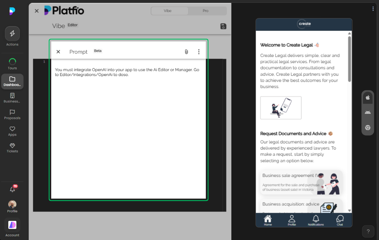379x240 pixels.
Task: Open the top-right three-dot menu
Action: tap(373, 9)
